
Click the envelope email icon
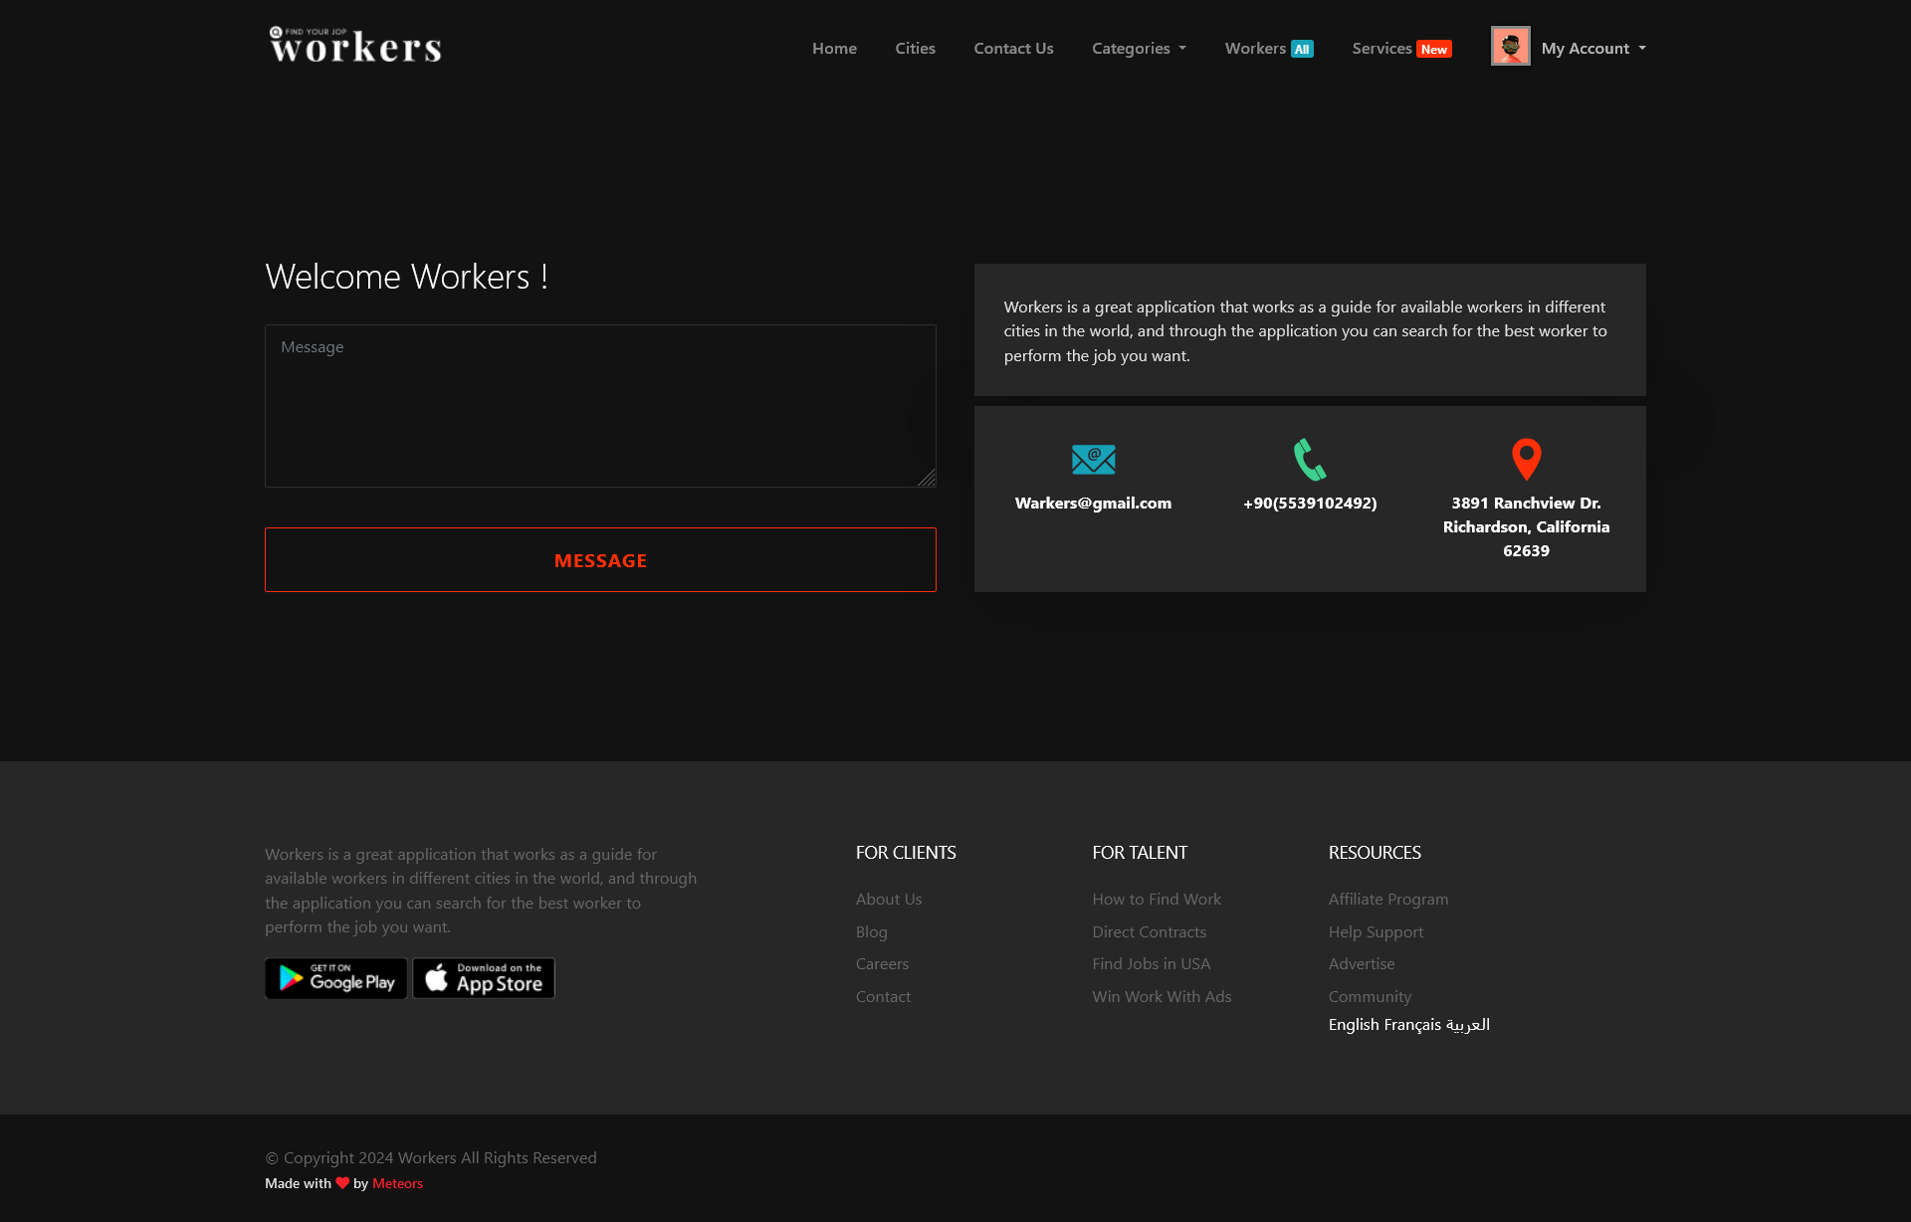pyautogui.click(x=1093, y=459)
